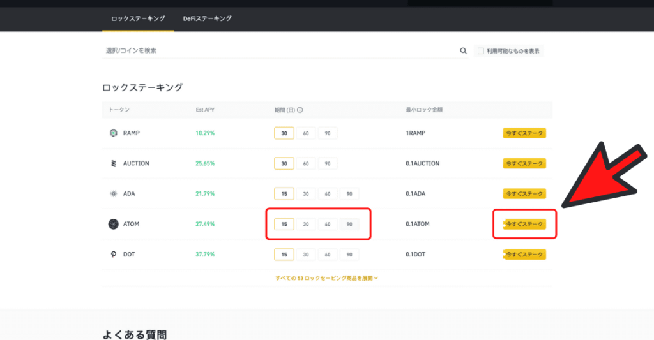Click the AUCTION token name
Screen dimensions: 654x340
pos(136,163)
